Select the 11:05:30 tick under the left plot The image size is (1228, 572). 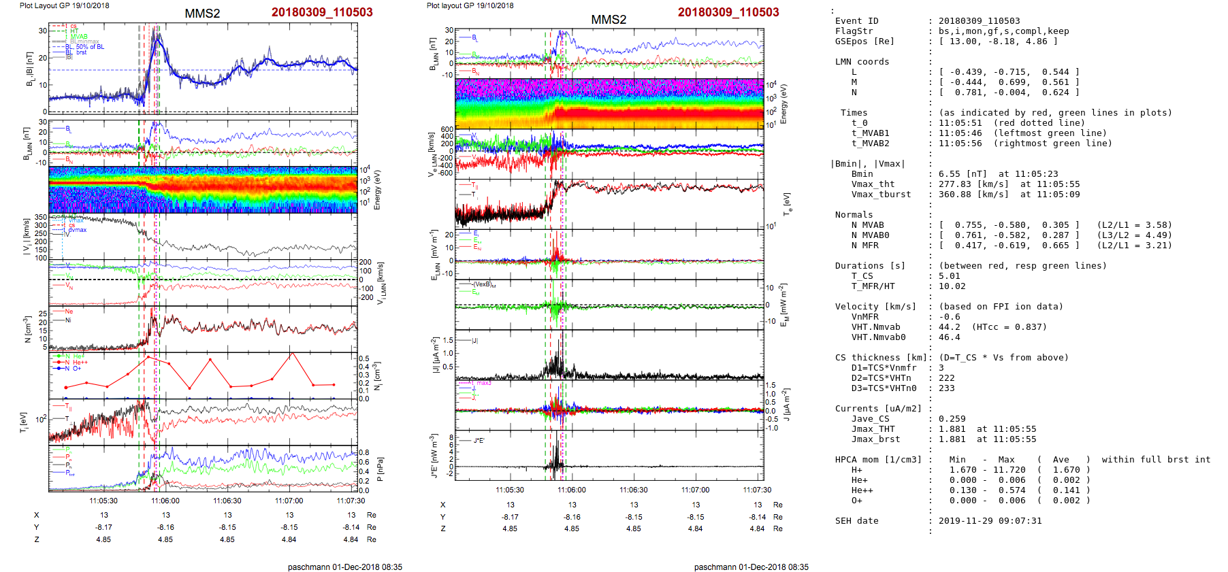pos(103,501)
